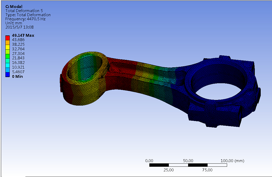Screen dimensions: 272x177
Task: Click the scale ruler bar
Action: 188,165
